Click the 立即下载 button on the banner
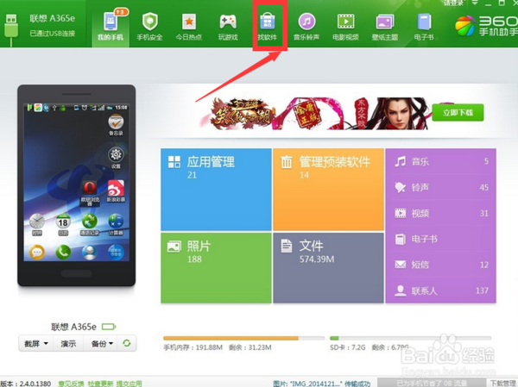The width and height of the screenshot is (518, 387). click(x=458, y=113)
